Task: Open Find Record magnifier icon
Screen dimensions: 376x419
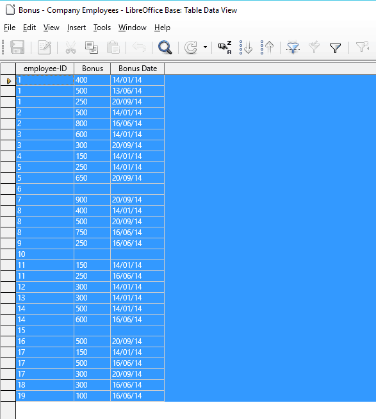Action: coord(165,47)
